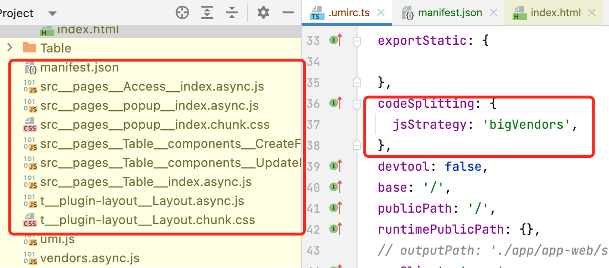Click the fold end marker on line 38
Image resolution: width=609 pixels, height=268 pixels.
coord(357,144)
